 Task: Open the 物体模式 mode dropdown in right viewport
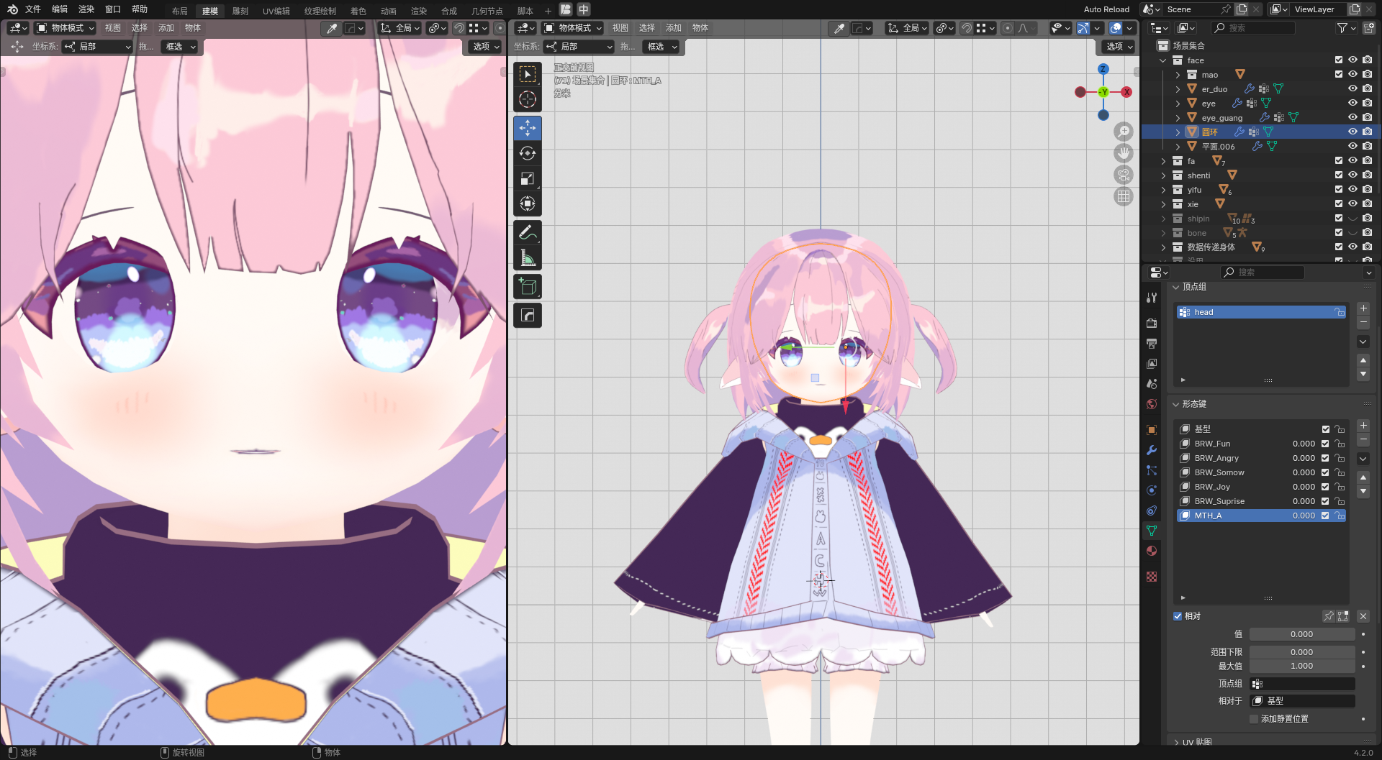point(573,28)
